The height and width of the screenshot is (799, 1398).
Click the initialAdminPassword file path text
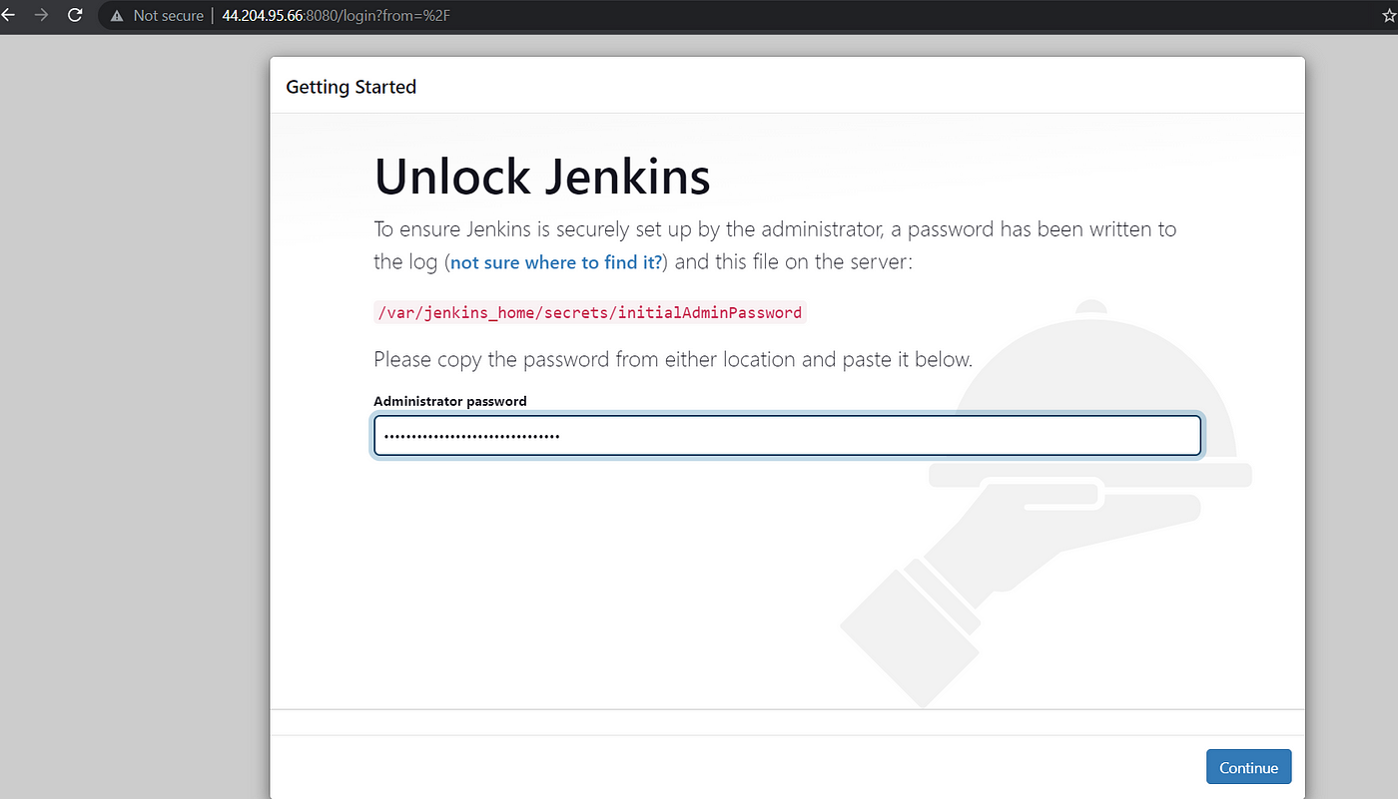[589, 312]
